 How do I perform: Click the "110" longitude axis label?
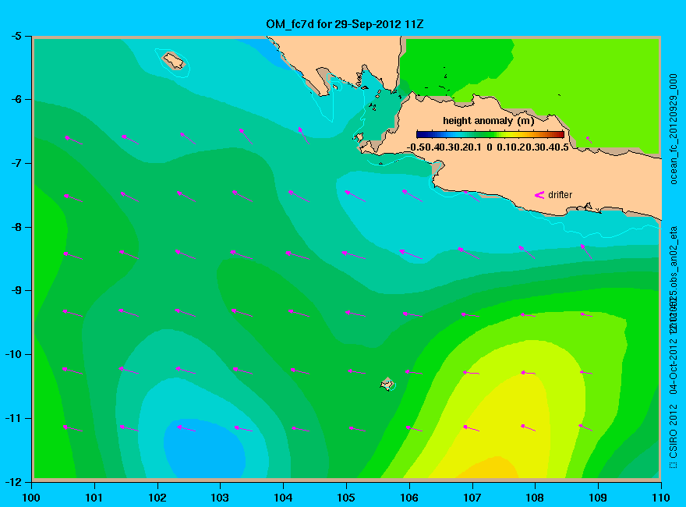point(661,498)
